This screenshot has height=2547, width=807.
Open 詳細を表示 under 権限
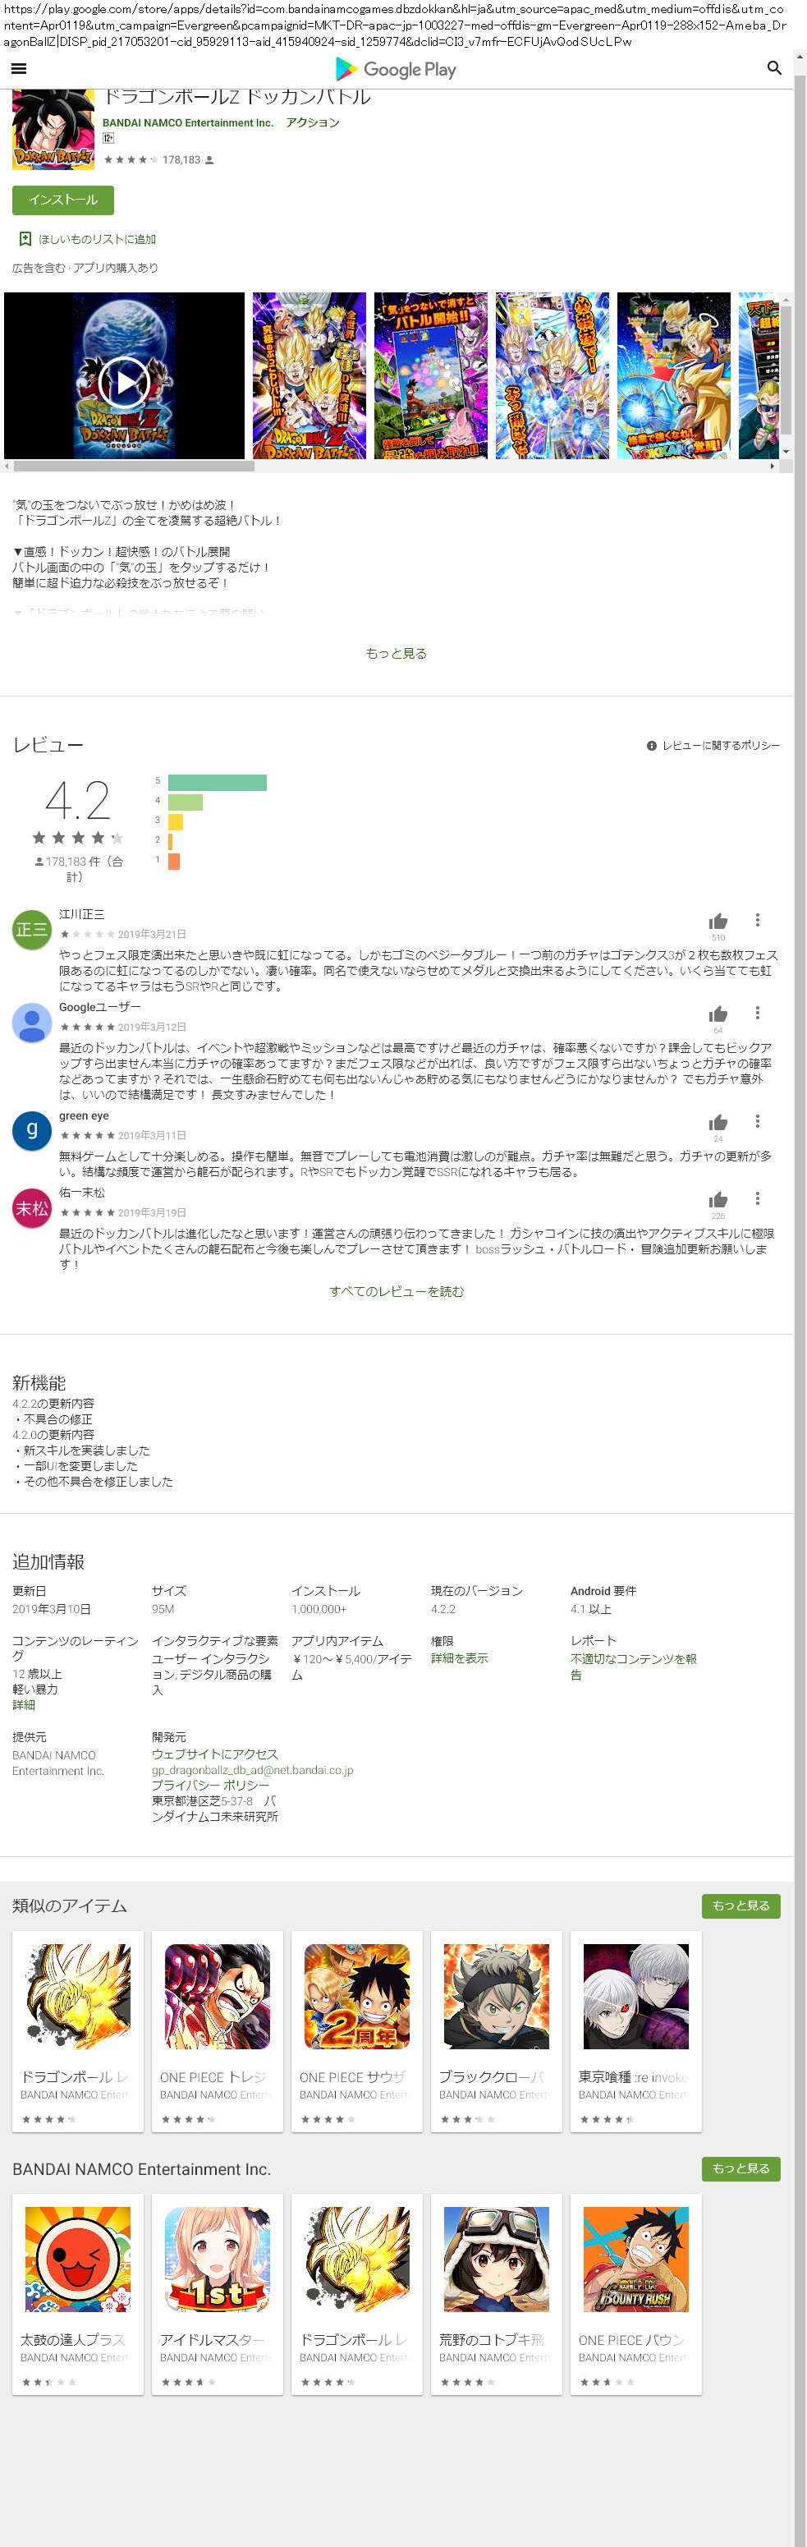click(459, 1658)
